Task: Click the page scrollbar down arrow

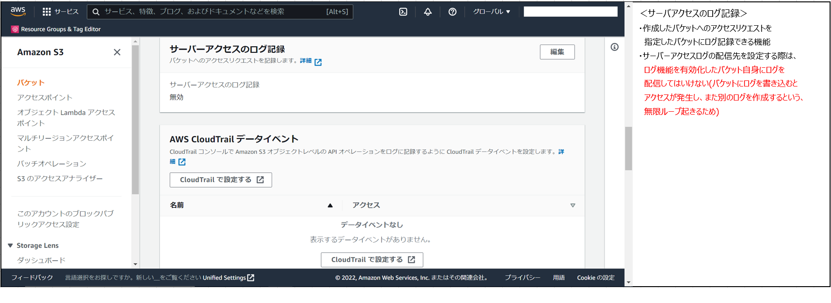Action: pyautogui.click(x=629, y=282)
